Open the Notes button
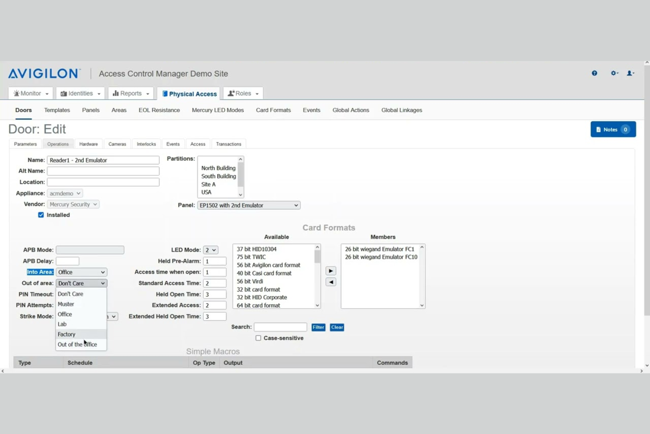Image resolution: width=650 pixels, height=434 pixels. tap(613, 130)
